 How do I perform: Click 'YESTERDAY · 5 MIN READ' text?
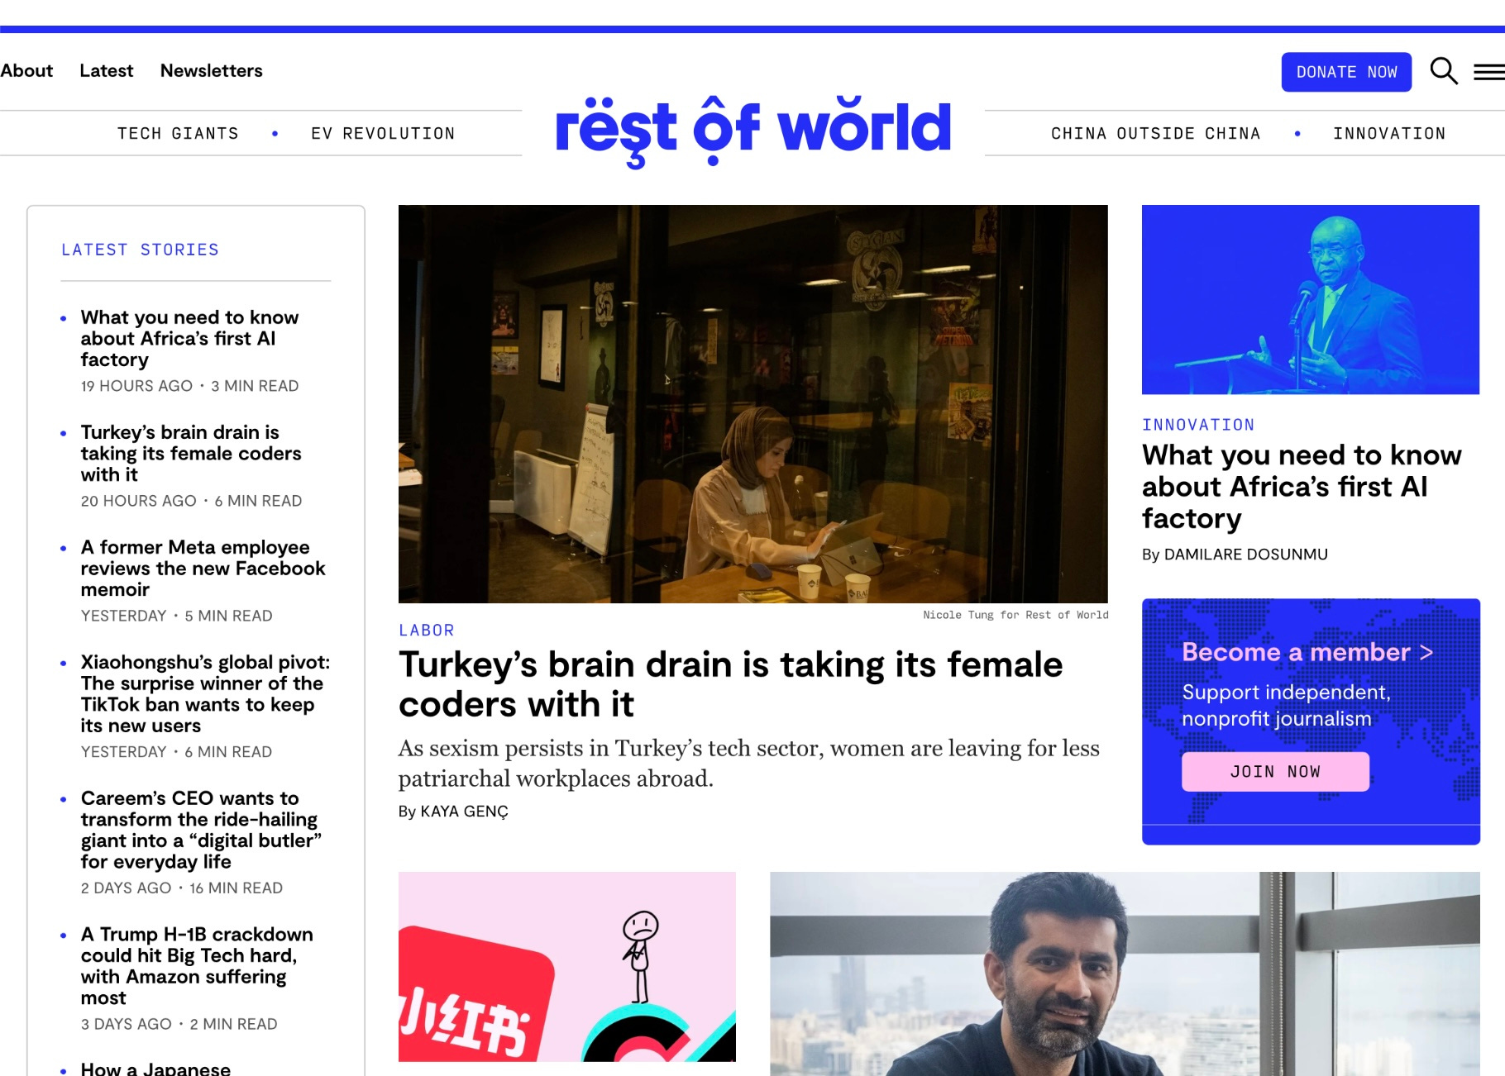[177, 616]
